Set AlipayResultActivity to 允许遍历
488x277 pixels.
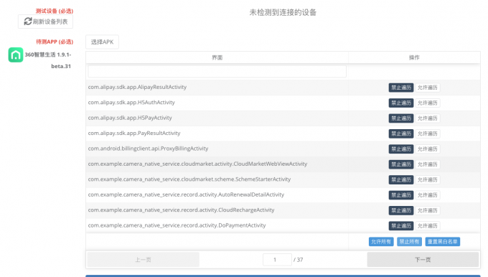pos(427,88)
